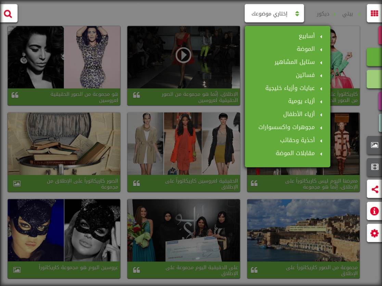
Task: Select عبايات وأزياء خليجية option
Action: click(x=290, y=88)
